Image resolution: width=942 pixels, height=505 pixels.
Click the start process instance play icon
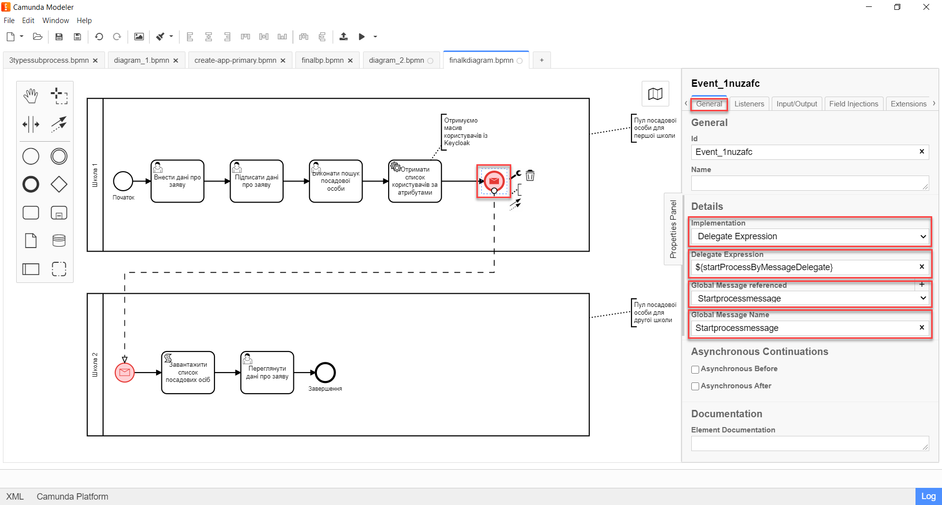click(x=362, y=37)
